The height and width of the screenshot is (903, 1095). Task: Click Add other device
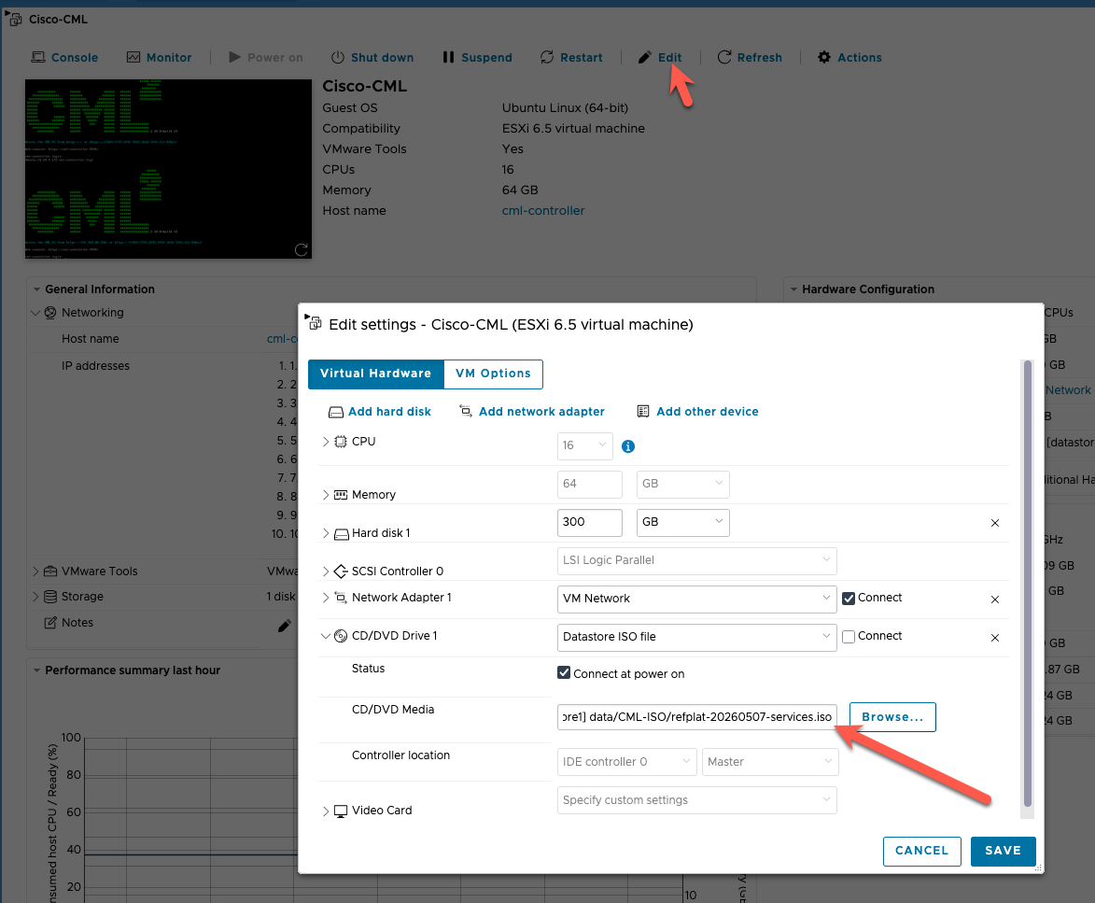(697, 411)
